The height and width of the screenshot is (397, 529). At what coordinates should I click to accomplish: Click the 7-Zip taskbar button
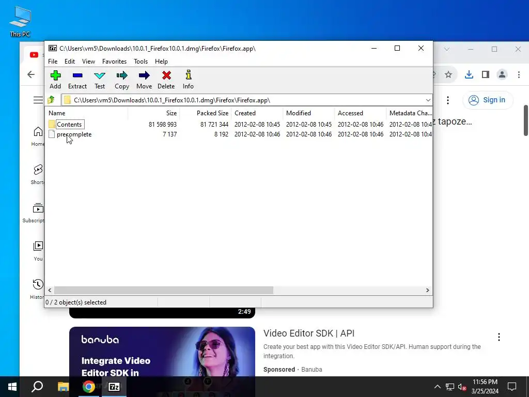point(114,387)
